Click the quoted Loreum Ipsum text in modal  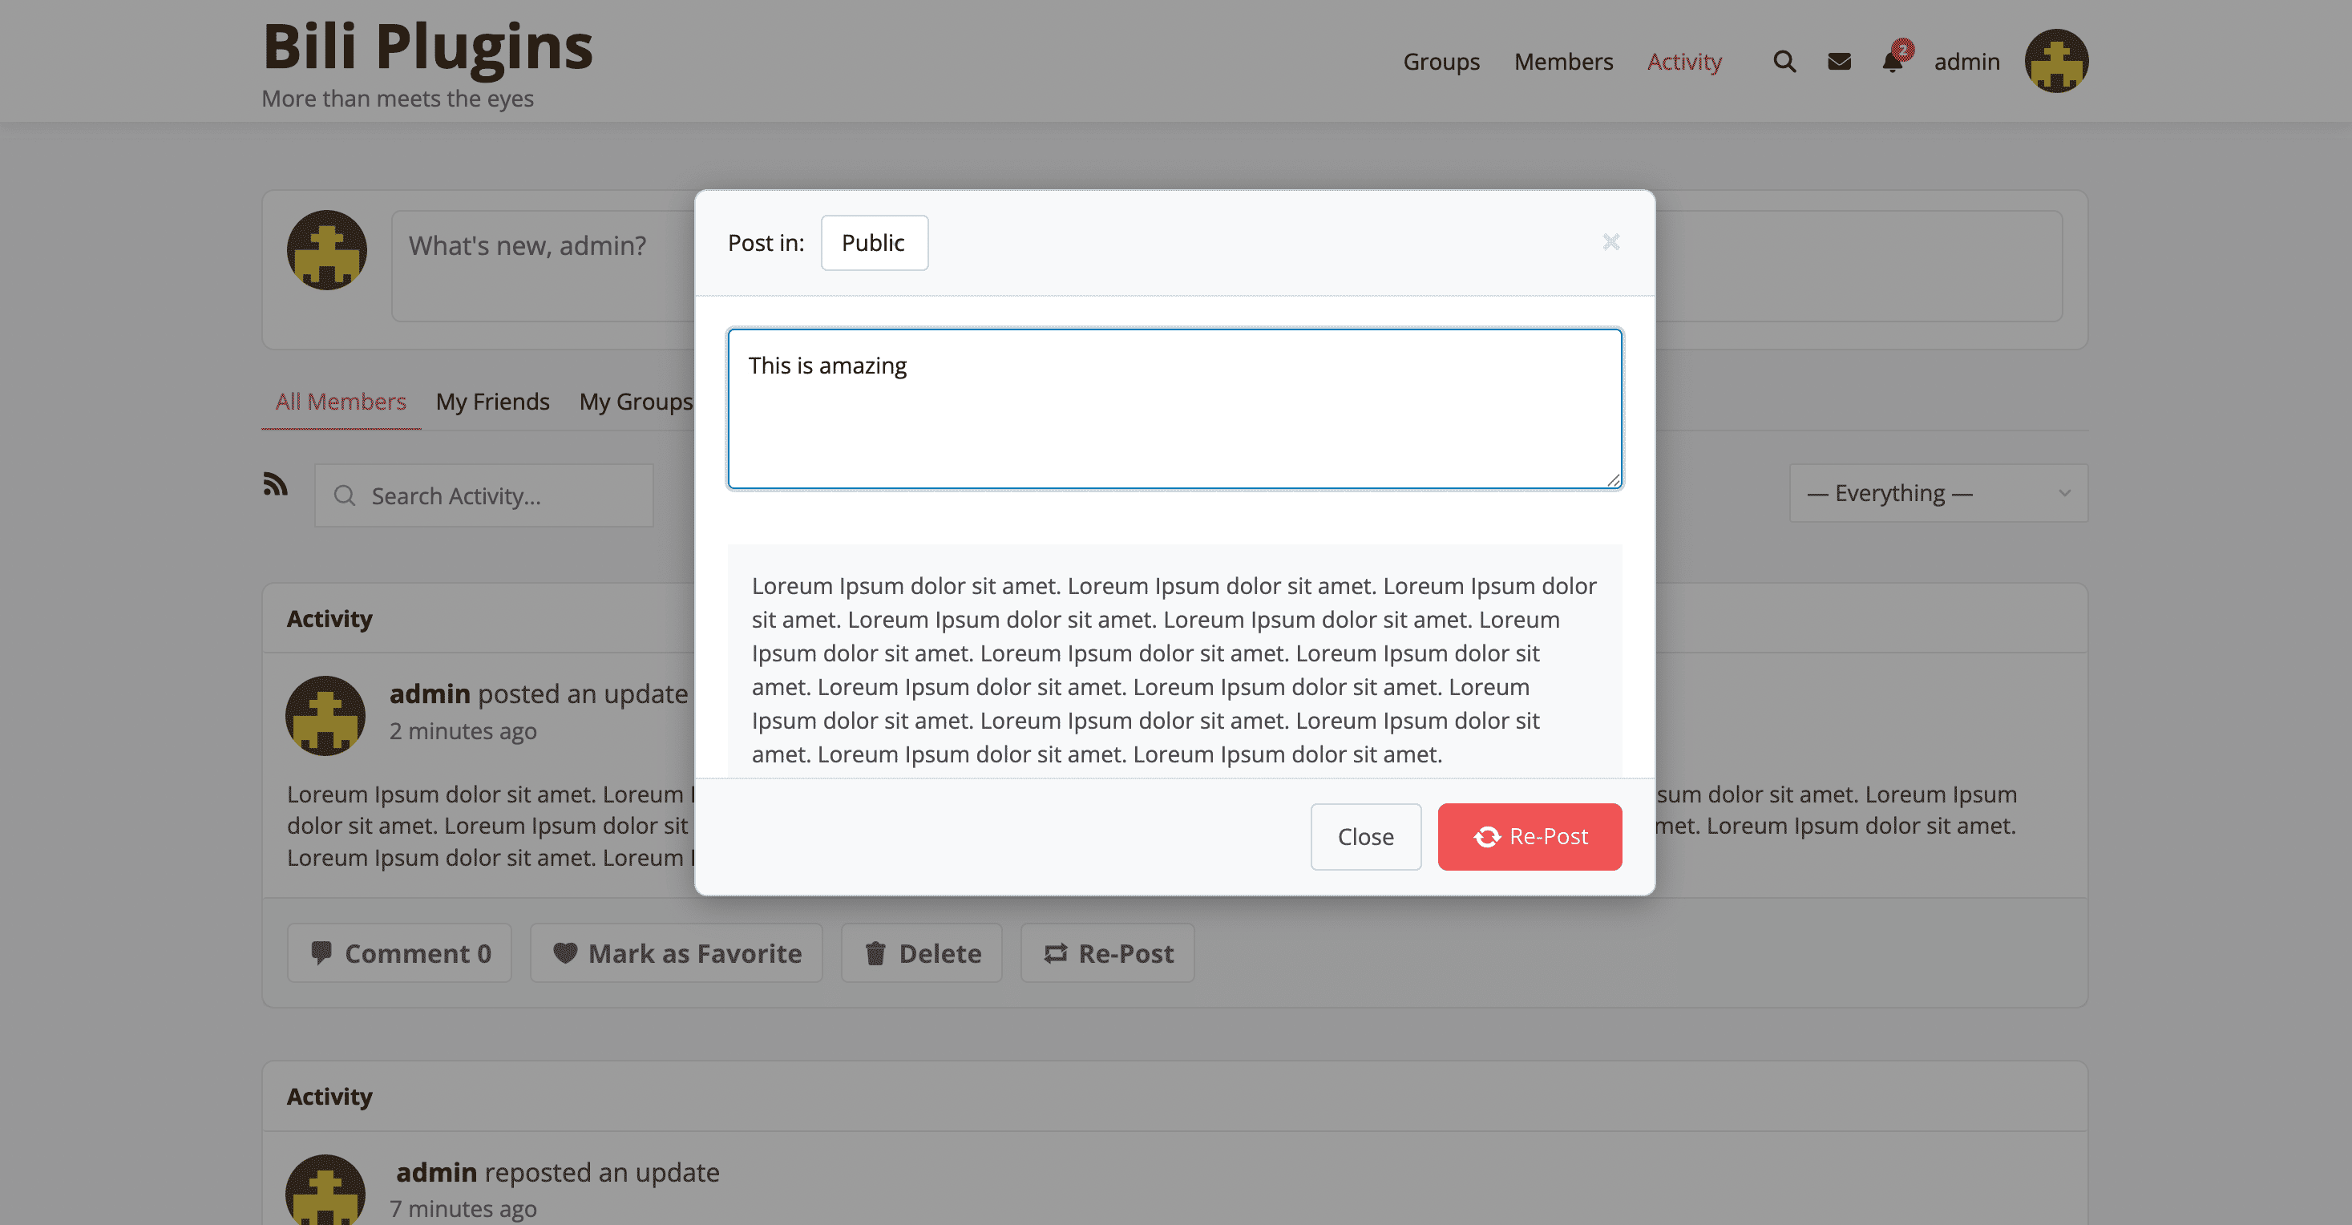click(x=1174, y=670)
